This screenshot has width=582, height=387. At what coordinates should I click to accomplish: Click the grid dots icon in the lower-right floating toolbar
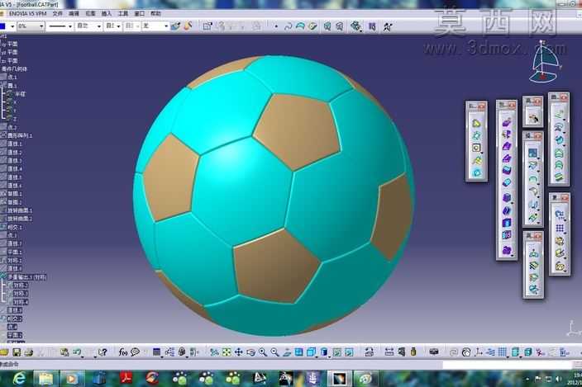coord(560,228)
